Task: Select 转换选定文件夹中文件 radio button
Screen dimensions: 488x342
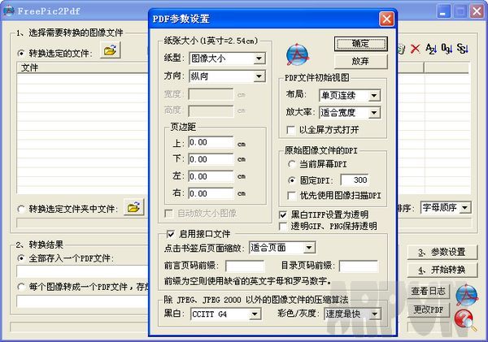Action: click(21, 209)
